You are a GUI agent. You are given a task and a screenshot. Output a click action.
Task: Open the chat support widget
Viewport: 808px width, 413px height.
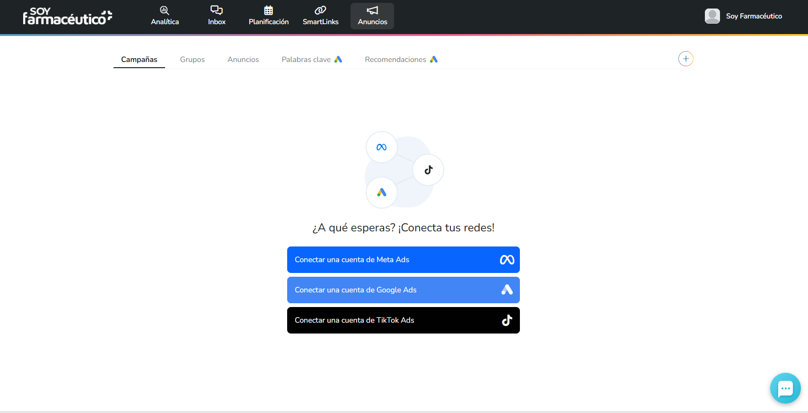point(785,388)
